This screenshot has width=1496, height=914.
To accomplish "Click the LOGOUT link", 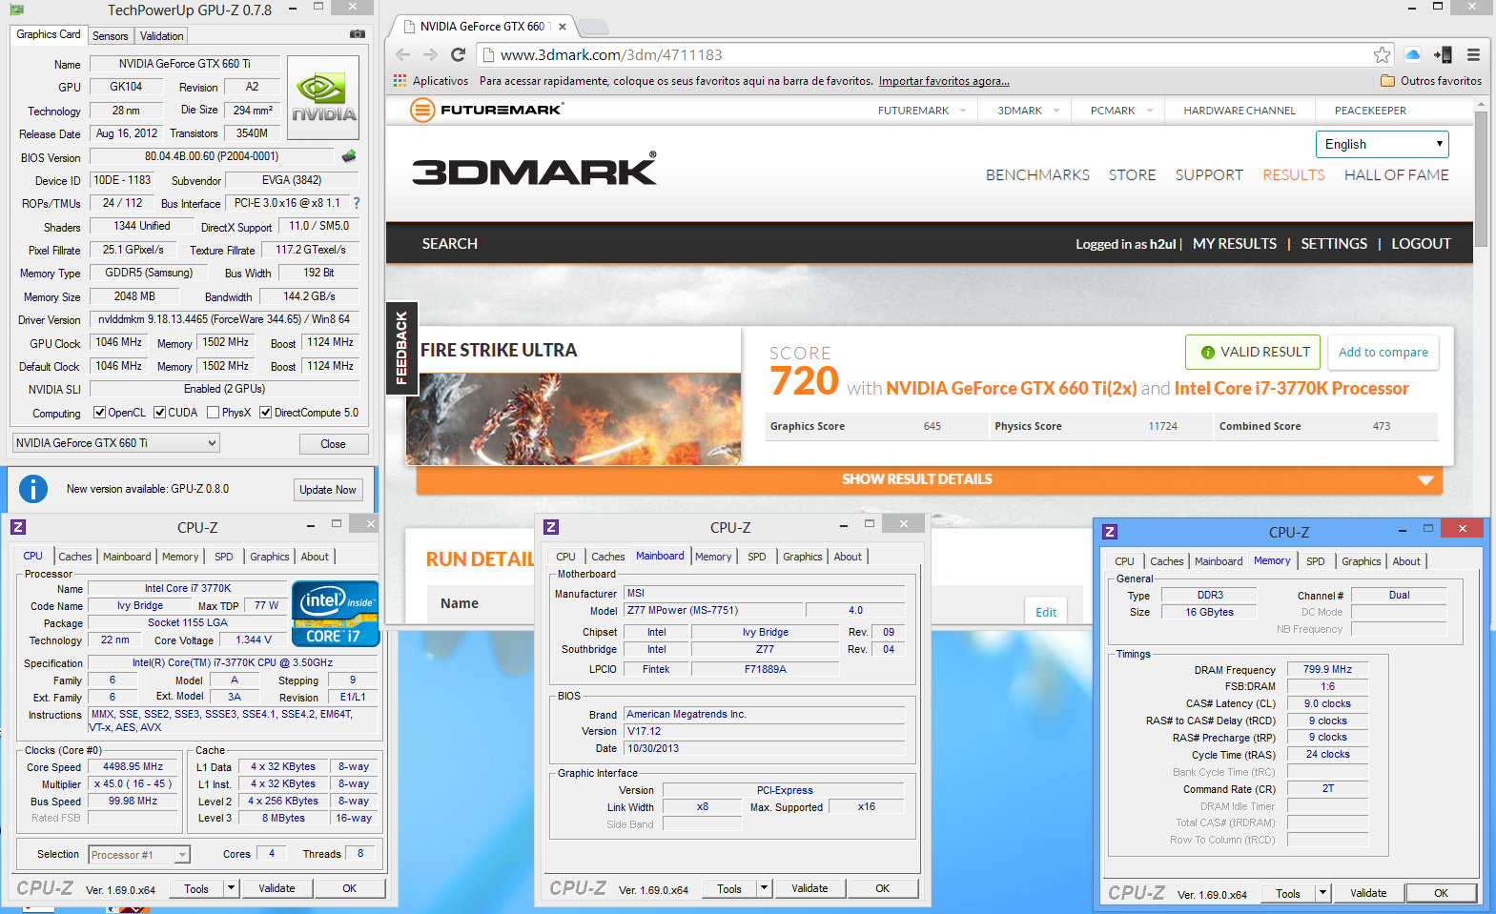I will (x=1421, y=244).
